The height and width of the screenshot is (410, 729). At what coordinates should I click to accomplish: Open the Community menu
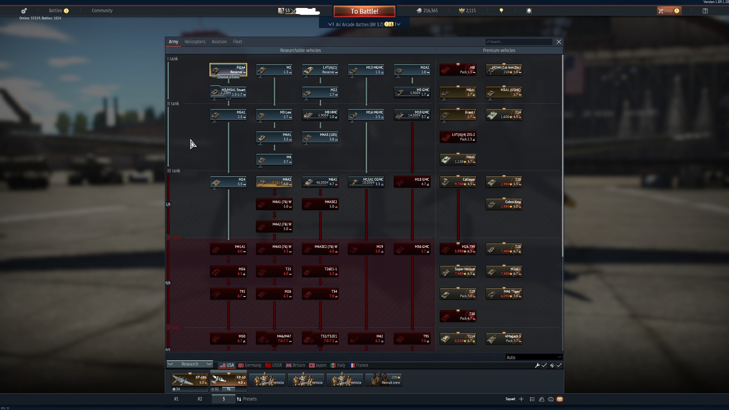point(102,11)
